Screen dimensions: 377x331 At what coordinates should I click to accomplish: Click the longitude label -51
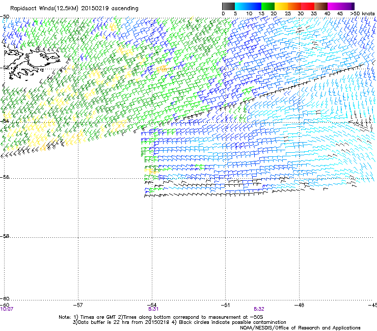point(225,305)
